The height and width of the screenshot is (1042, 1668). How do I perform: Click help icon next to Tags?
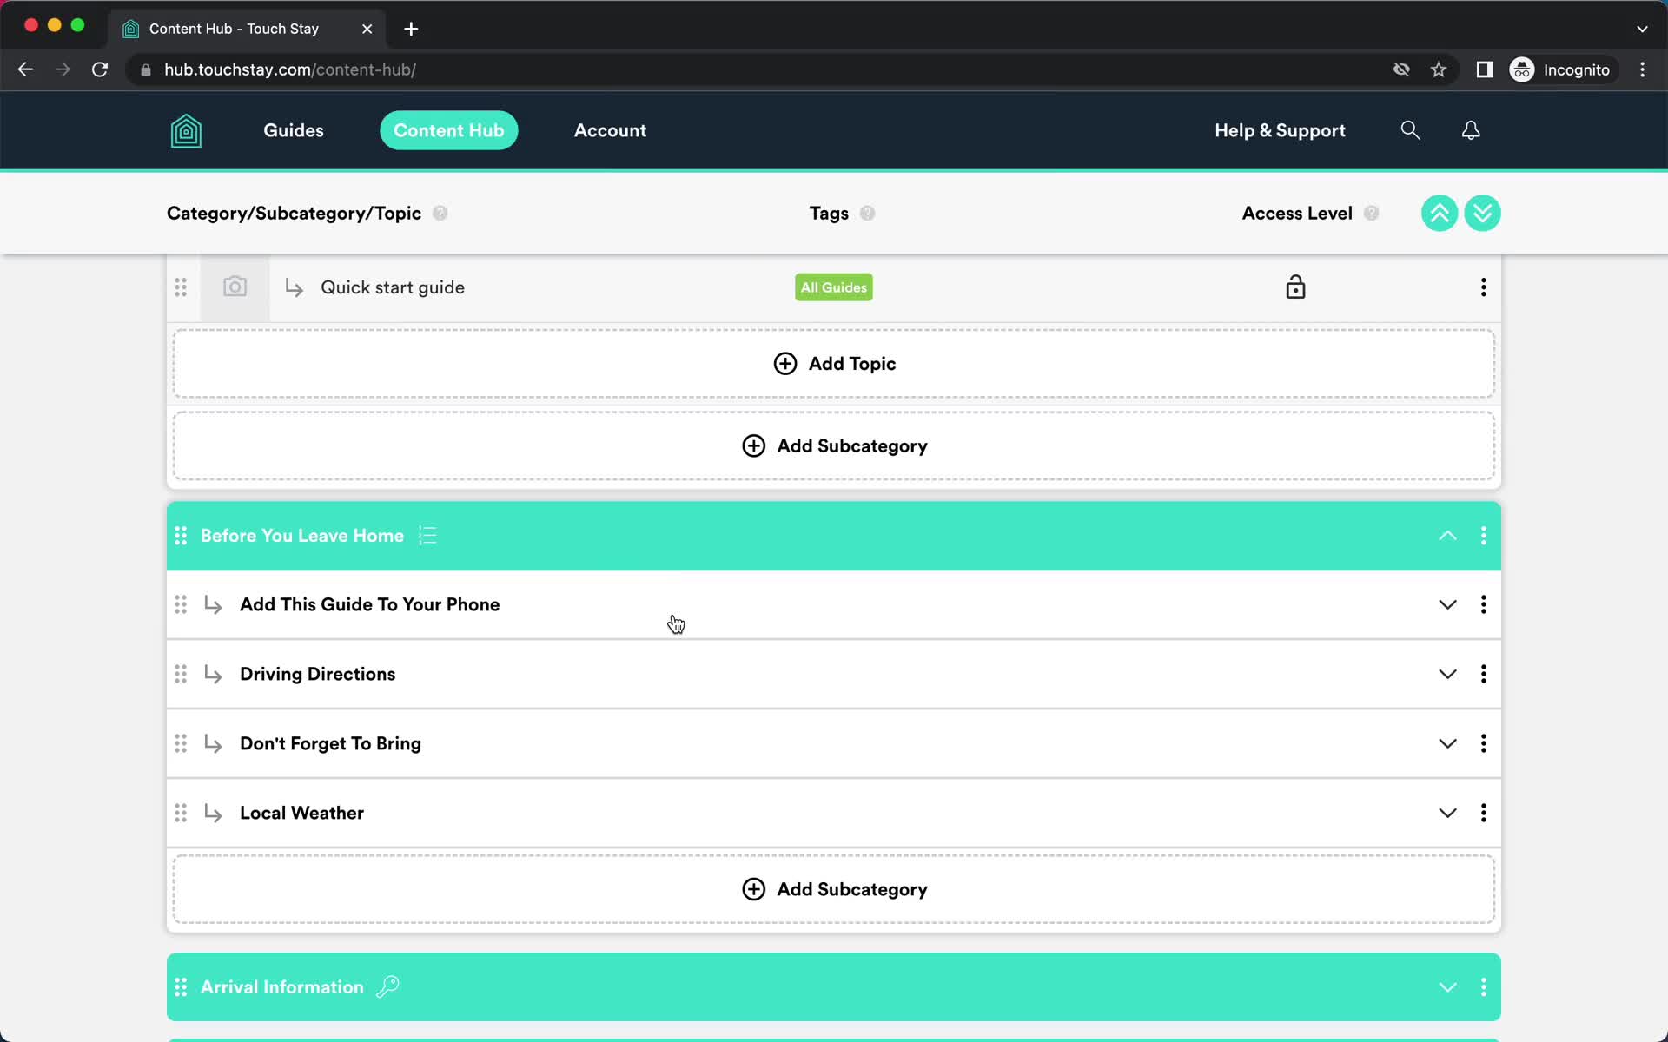click(867, 214)
